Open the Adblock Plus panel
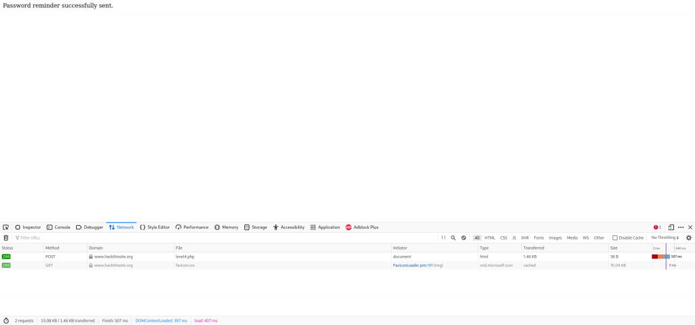The image size is (695, 325). pyautogui.click(x=362, y=227)
